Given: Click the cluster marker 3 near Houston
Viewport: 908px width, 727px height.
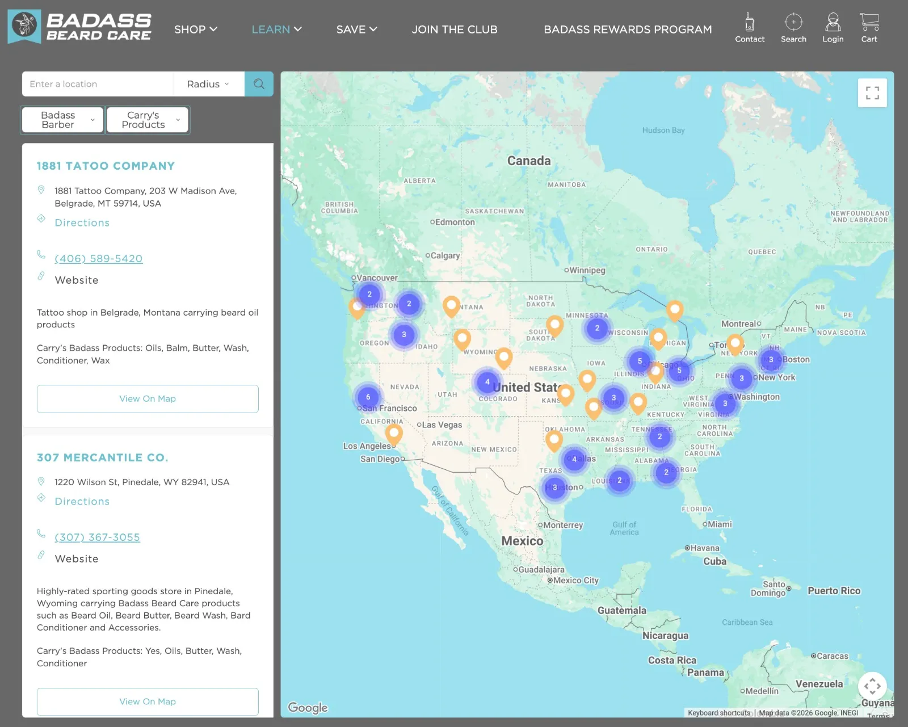Looking at the screenshot, I should coord(554,488).
